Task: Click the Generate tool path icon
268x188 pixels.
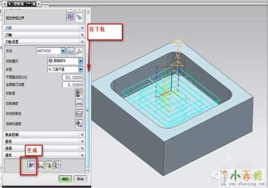Action: pyautogui.click(x=31, y=165)
